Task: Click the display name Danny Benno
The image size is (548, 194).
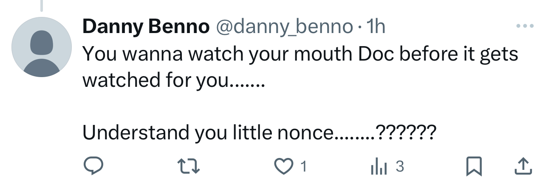Action: (x=146, y=27)
